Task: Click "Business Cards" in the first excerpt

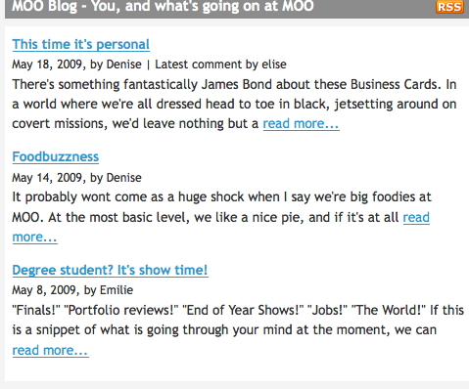Action: (394, 85)
